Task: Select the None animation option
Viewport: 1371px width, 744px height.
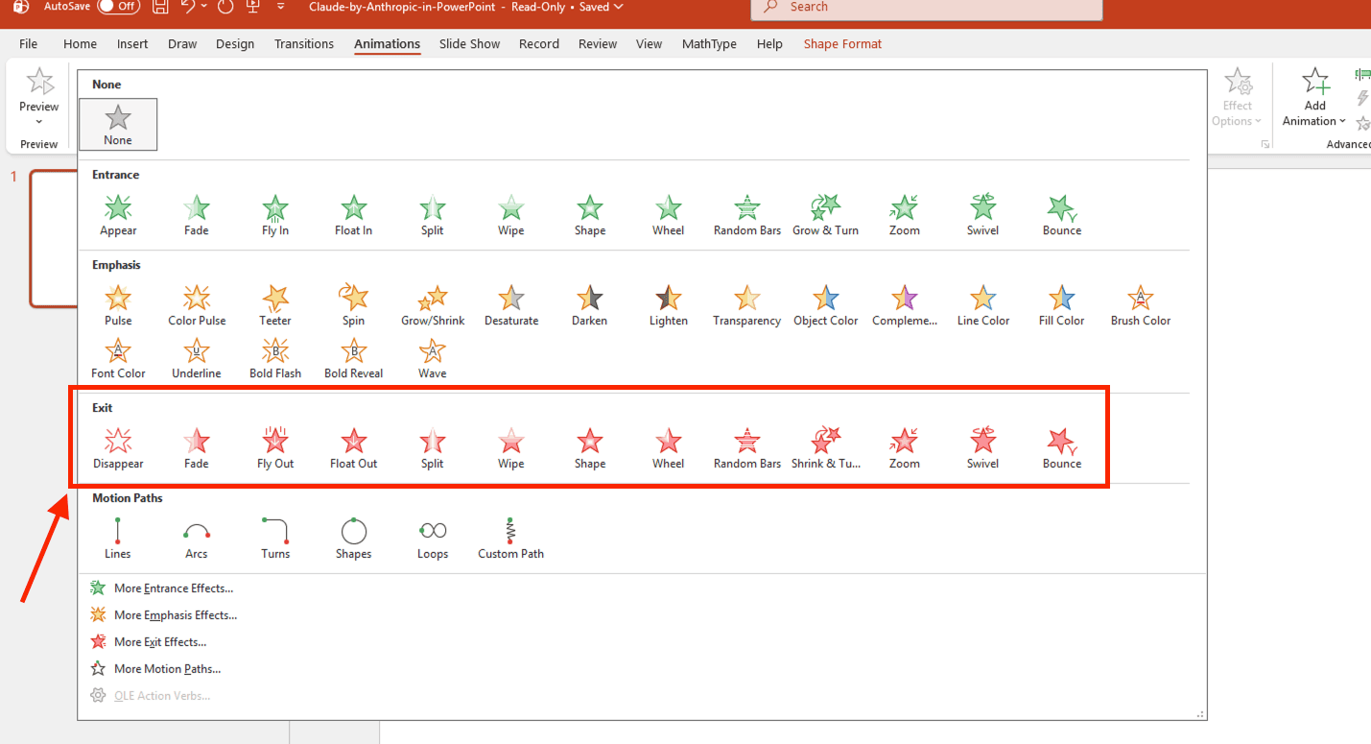Action: 118,125
